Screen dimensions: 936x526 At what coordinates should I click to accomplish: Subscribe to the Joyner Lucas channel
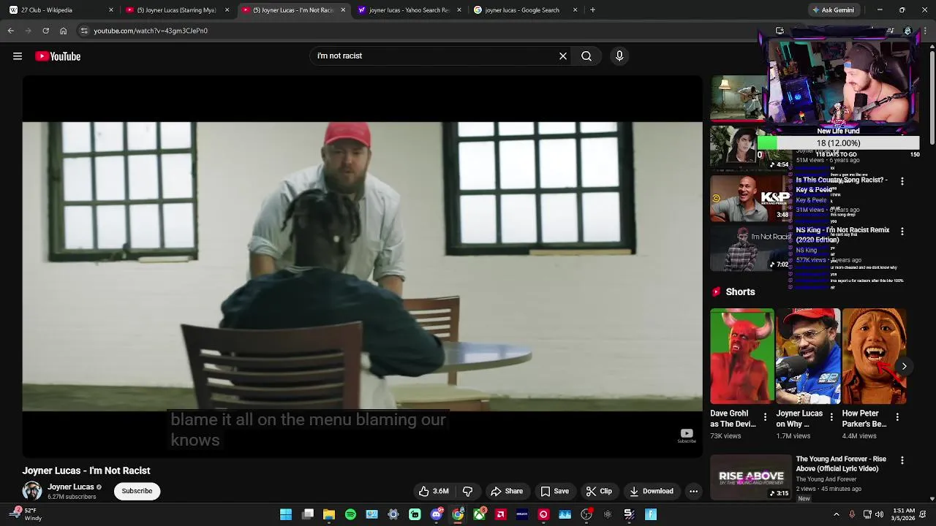coord(137,491)
